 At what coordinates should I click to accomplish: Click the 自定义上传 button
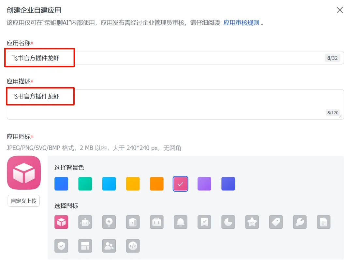click(24, 201)
